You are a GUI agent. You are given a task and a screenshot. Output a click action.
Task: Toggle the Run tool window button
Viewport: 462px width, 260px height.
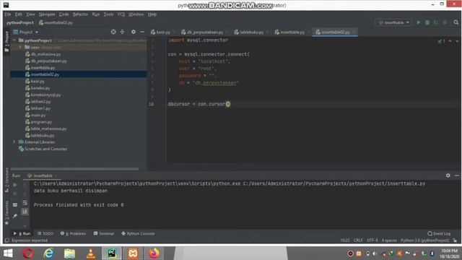click(x=22, y=233)
